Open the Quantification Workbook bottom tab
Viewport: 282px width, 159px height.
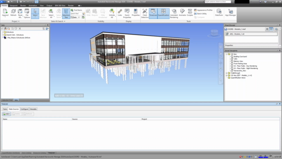11,153
